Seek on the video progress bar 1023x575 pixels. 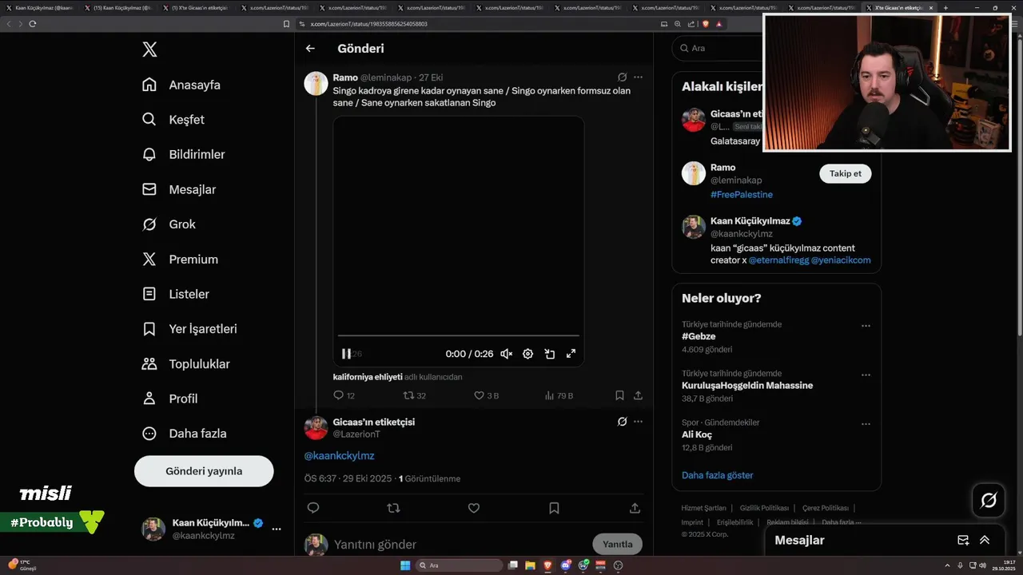pos(458,336)
